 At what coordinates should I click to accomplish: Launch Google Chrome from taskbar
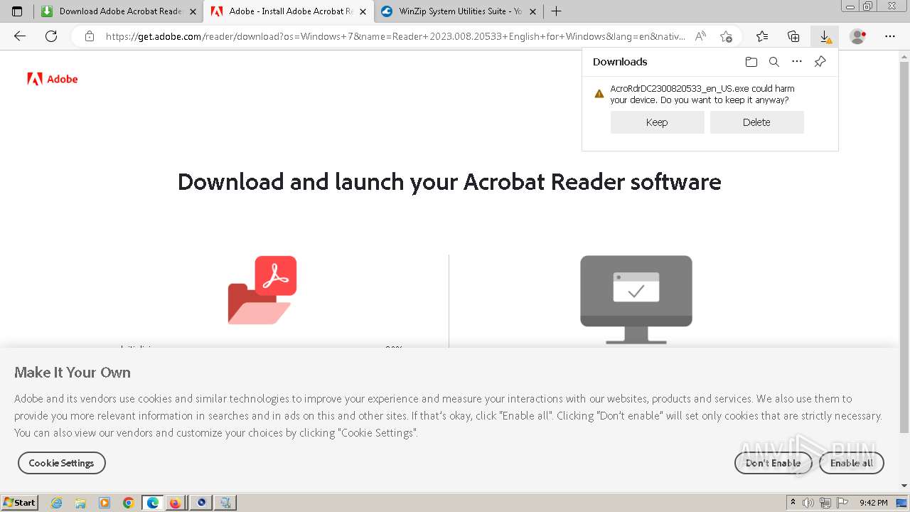click(128, 503)
